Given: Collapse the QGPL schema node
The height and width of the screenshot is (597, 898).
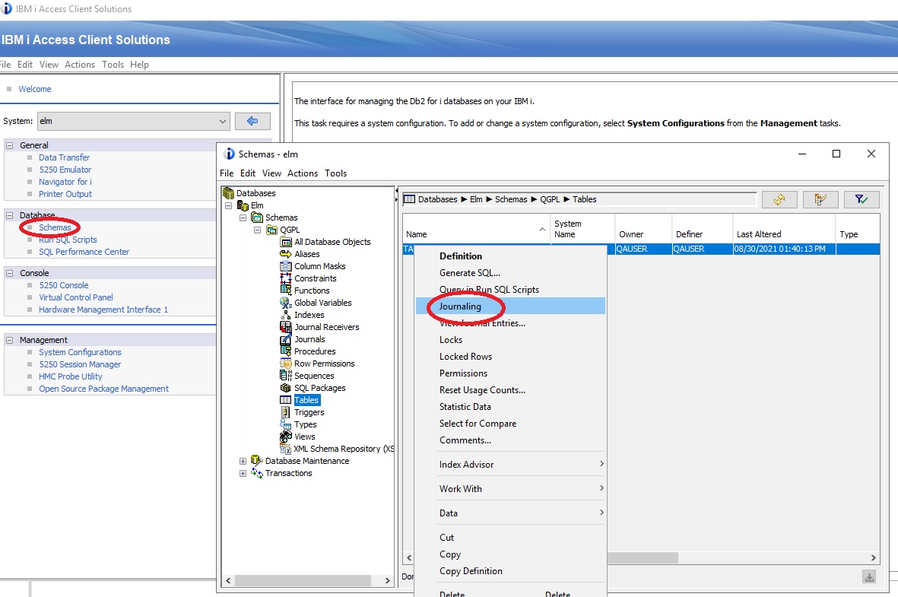Looking at the screenshot, I should (258, 230).
